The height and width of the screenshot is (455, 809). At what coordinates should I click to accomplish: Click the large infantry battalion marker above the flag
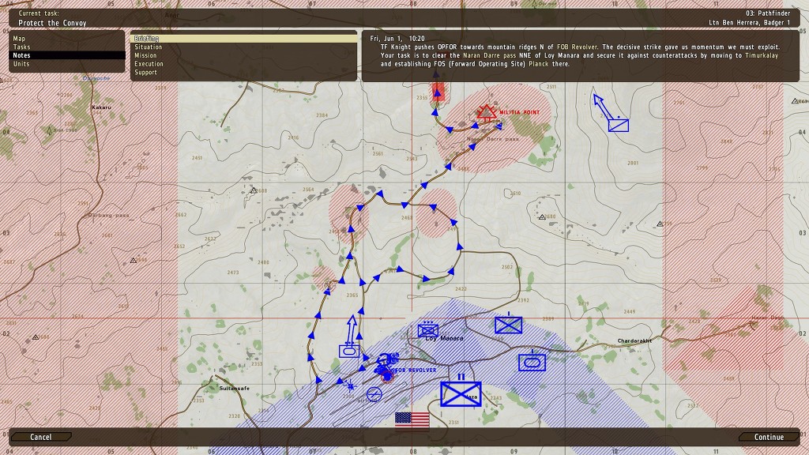click(x=461, y=393)
